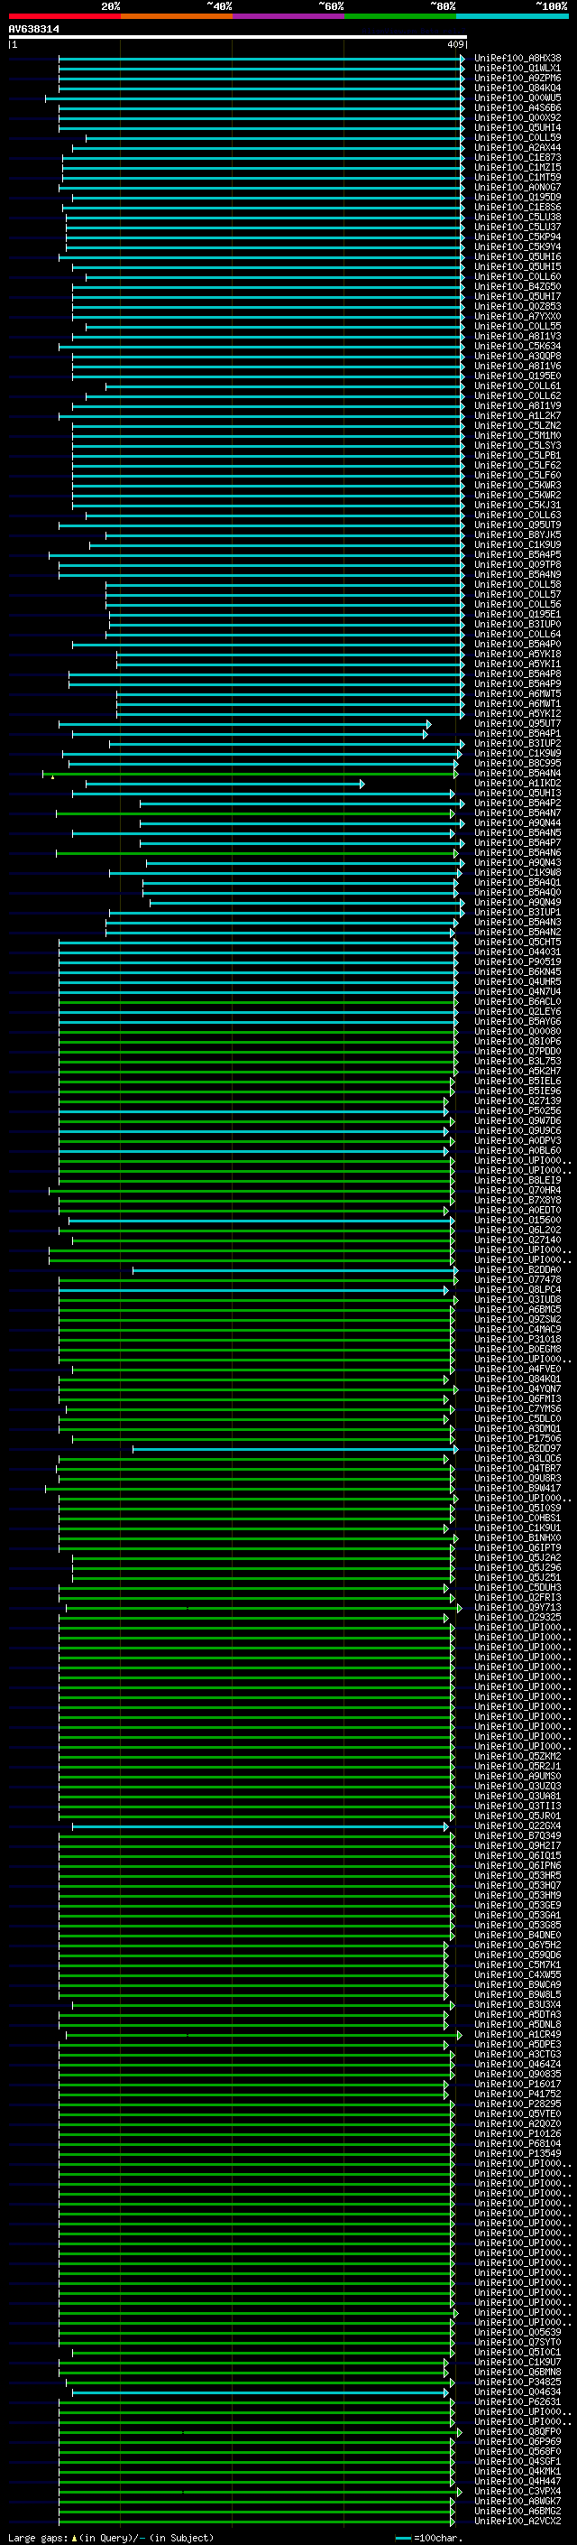Select the UniRef100_C0LL55 label
The width and height of the screenshot is (577, 2545).
coord(517,326)
